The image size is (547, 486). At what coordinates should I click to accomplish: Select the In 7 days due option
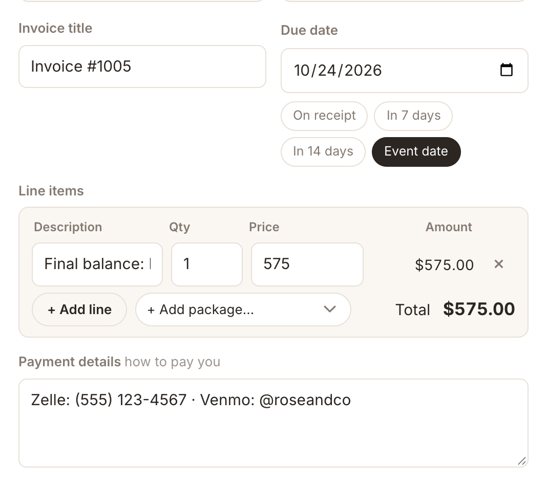coord(413,116)
